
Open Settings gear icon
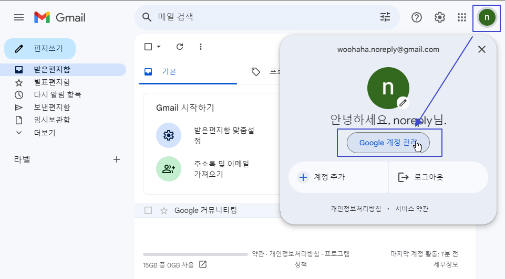tap(440, 17)
